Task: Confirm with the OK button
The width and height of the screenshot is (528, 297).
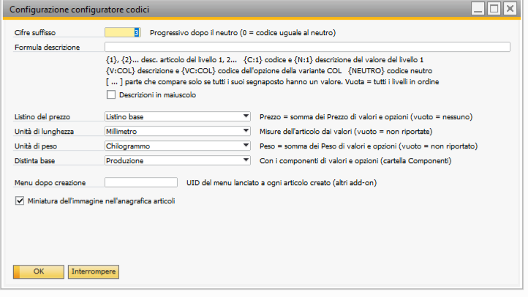Action: click(x=39, y=271)
